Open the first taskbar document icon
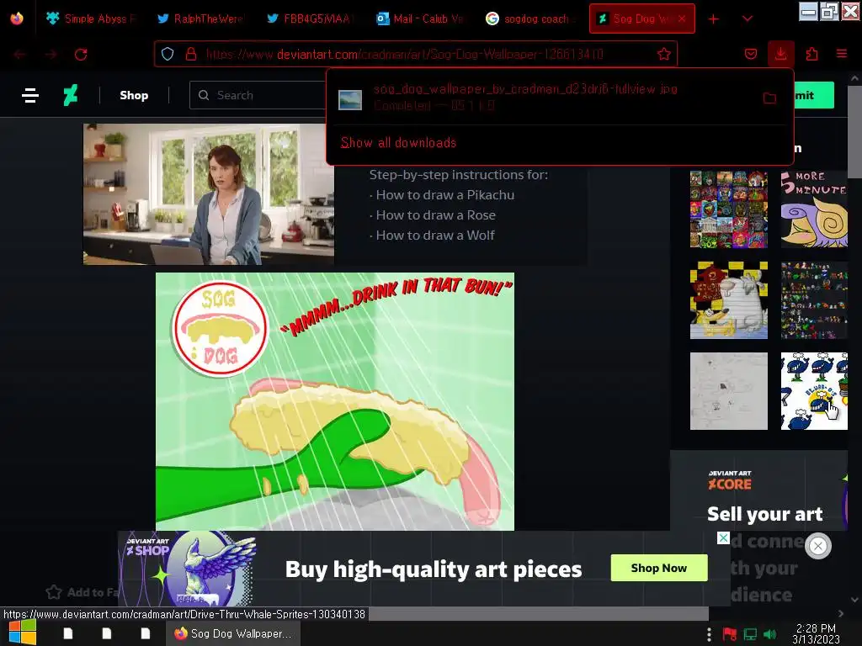This screenshot has height=646, width=862. tap(68, 633)
